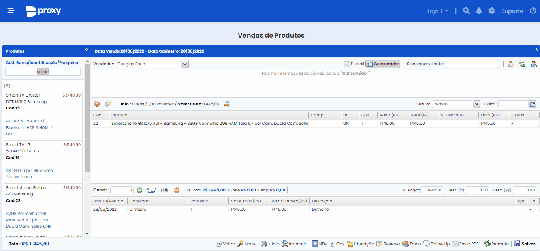Open the hamburger menu in top bar

click(x=11, y=11)
